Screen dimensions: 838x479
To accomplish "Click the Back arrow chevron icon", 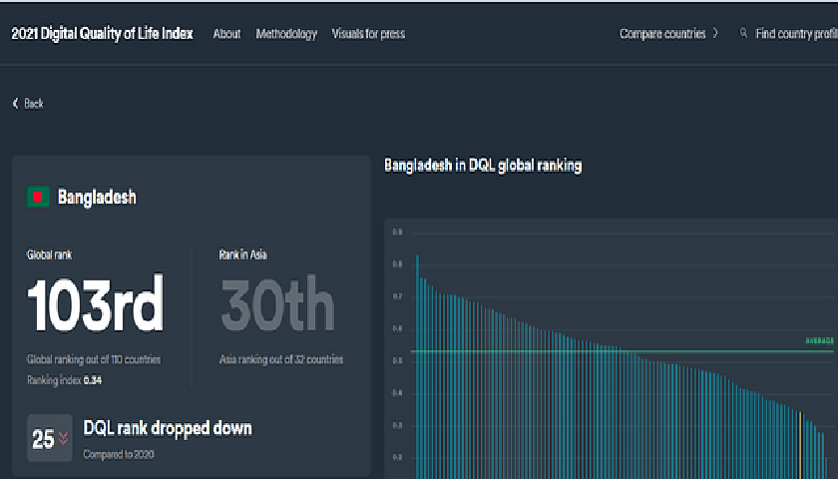I will (x=16, y=103).
